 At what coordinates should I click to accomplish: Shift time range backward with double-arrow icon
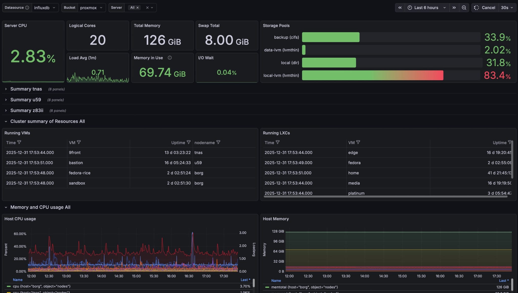click(x=400, y=8)
